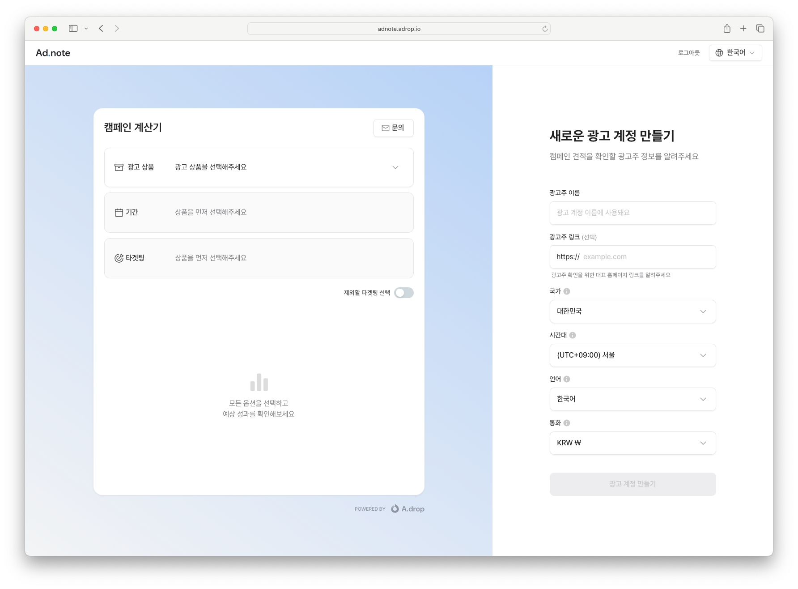
Task: Click 로그아웃 in the top header
Action: click(x=688, y=53)
